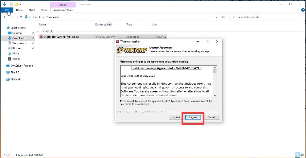The image size is (306, 158).
Task: Select Downloads in navigation pane
Action: point(19,38)
